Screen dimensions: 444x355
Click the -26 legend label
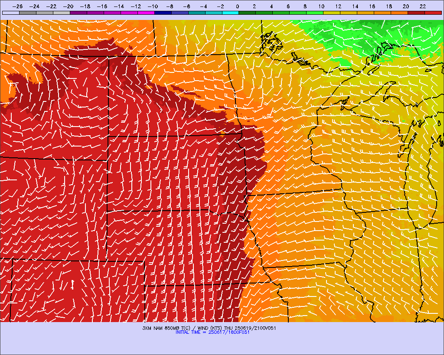pyautogui.click(x=17, y=6)
